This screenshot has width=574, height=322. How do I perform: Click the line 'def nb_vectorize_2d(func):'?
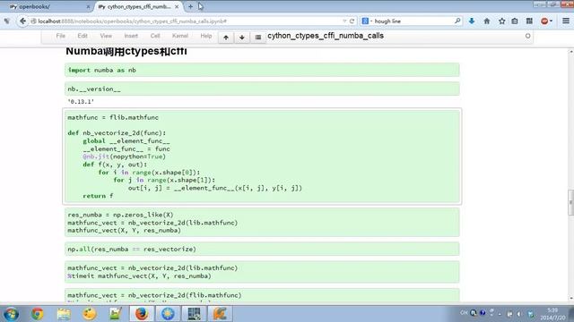117,133
